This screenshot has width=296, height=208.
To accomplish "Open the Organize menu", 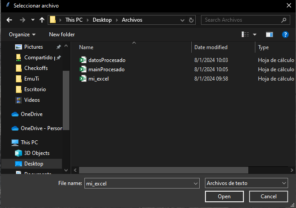I will coord(22,35).
